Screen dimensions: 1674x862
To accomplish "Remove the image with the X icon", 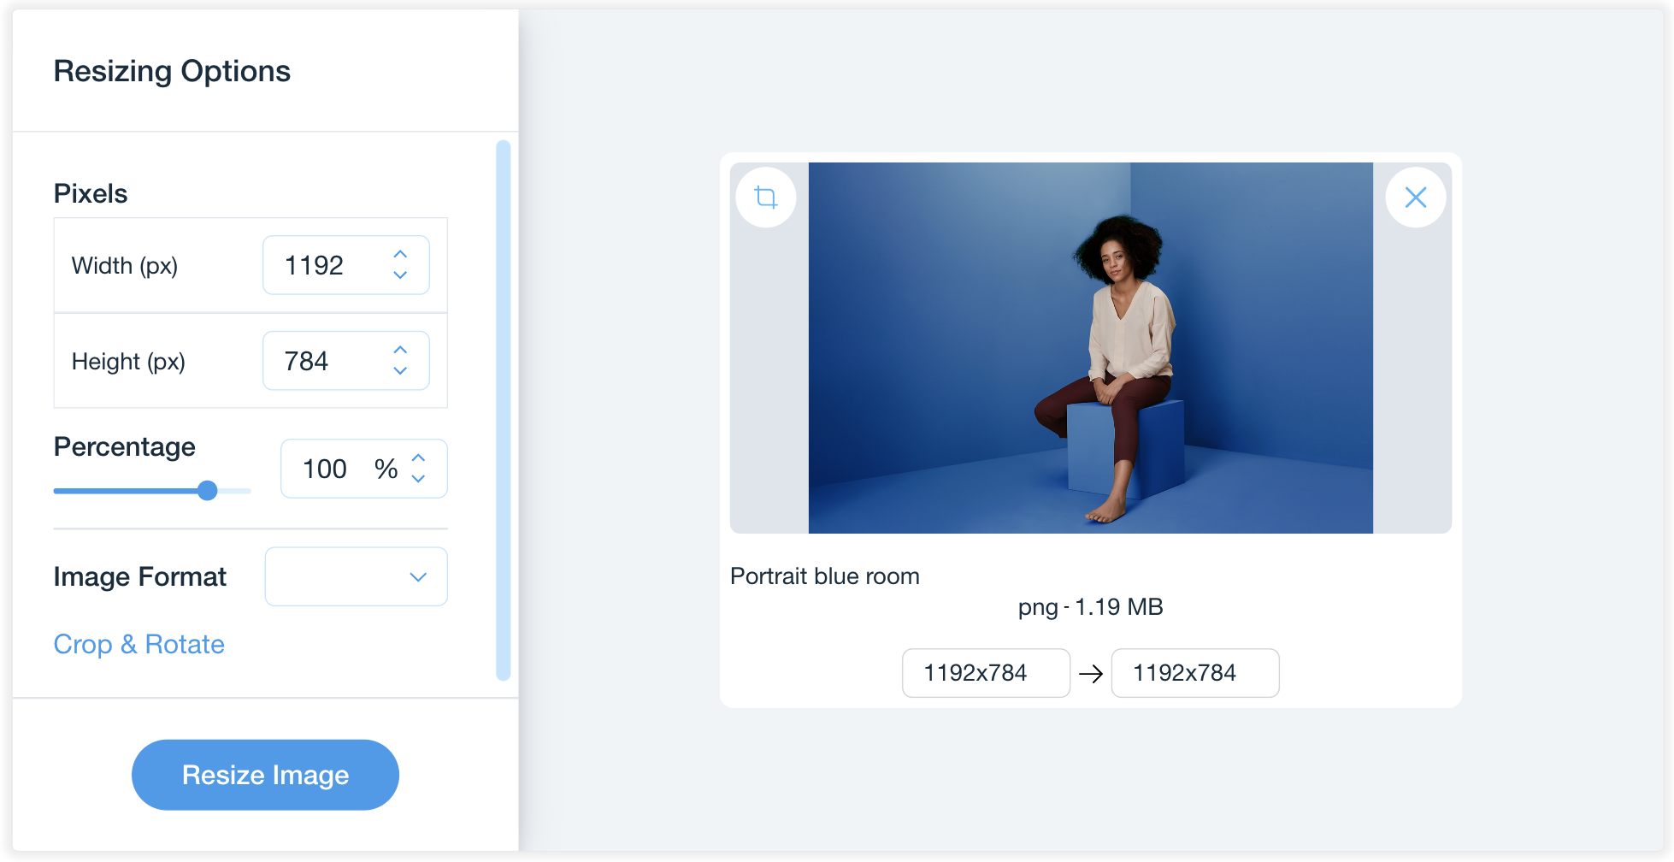I will [1415, 198].
